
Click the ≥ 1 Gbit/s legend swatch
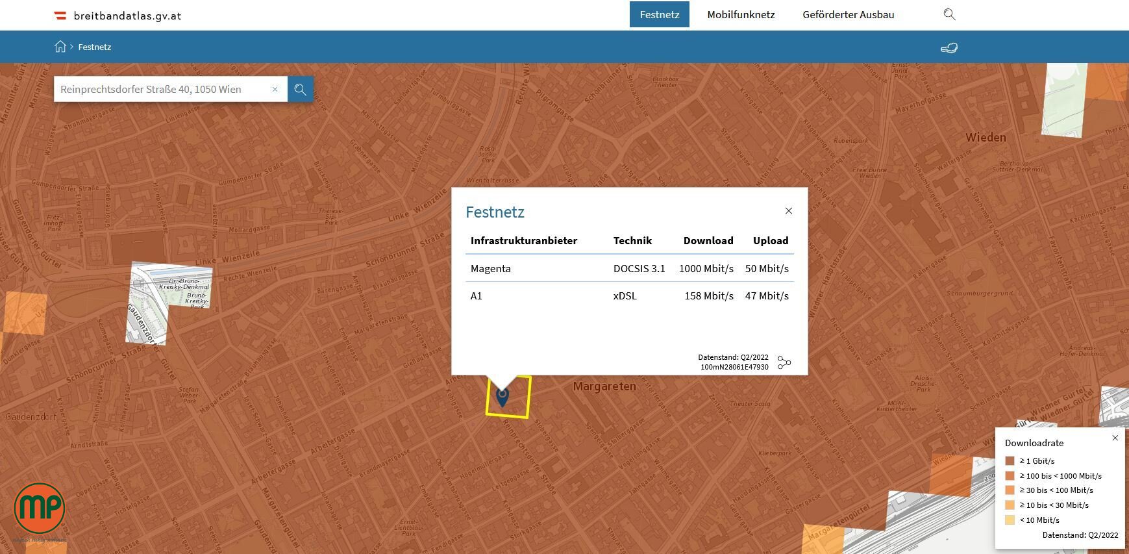click(1010, 461)
